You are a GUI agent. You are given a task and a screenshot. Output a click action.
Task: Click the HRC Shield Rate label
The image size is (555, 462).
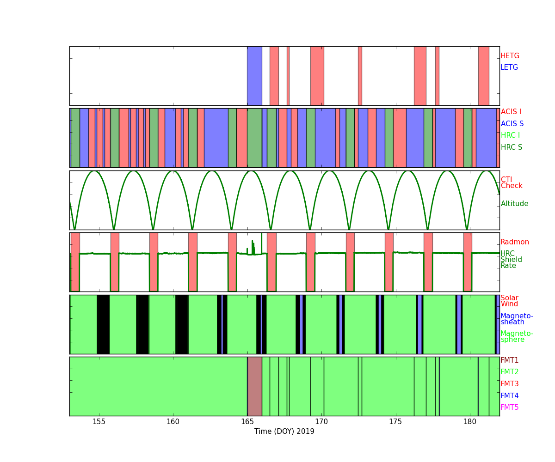click(x=511, y=260)
